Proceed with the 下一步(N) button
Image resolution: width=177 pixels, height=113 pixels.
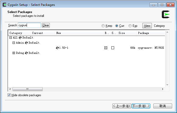click(x=141, y=106)
